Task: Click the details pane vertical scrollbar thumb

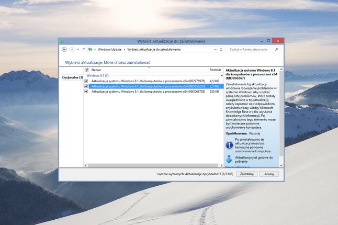Action: click(x=281, y=114)
